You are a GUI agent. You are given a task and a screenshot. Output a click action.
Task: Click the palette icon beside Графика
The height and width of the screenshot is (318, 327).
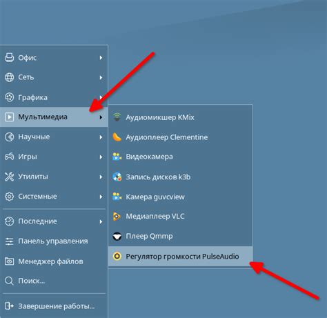tap(9, 97)
